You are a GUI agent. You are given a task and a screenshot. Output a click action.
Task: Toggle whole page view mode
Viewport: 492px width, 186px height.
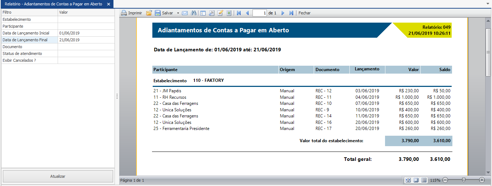click(x=416, y=180)
